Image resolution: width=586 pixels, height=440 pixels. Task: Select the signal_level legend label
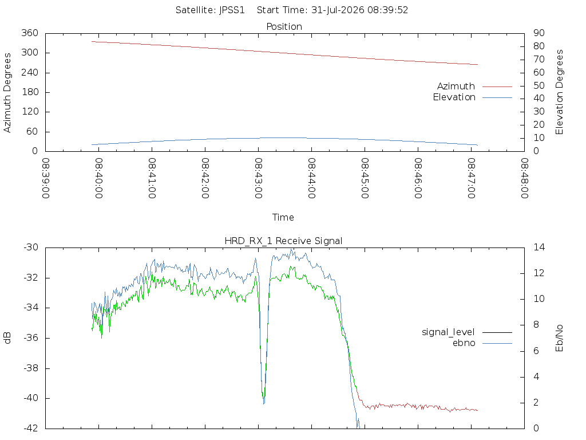[448, 332]
